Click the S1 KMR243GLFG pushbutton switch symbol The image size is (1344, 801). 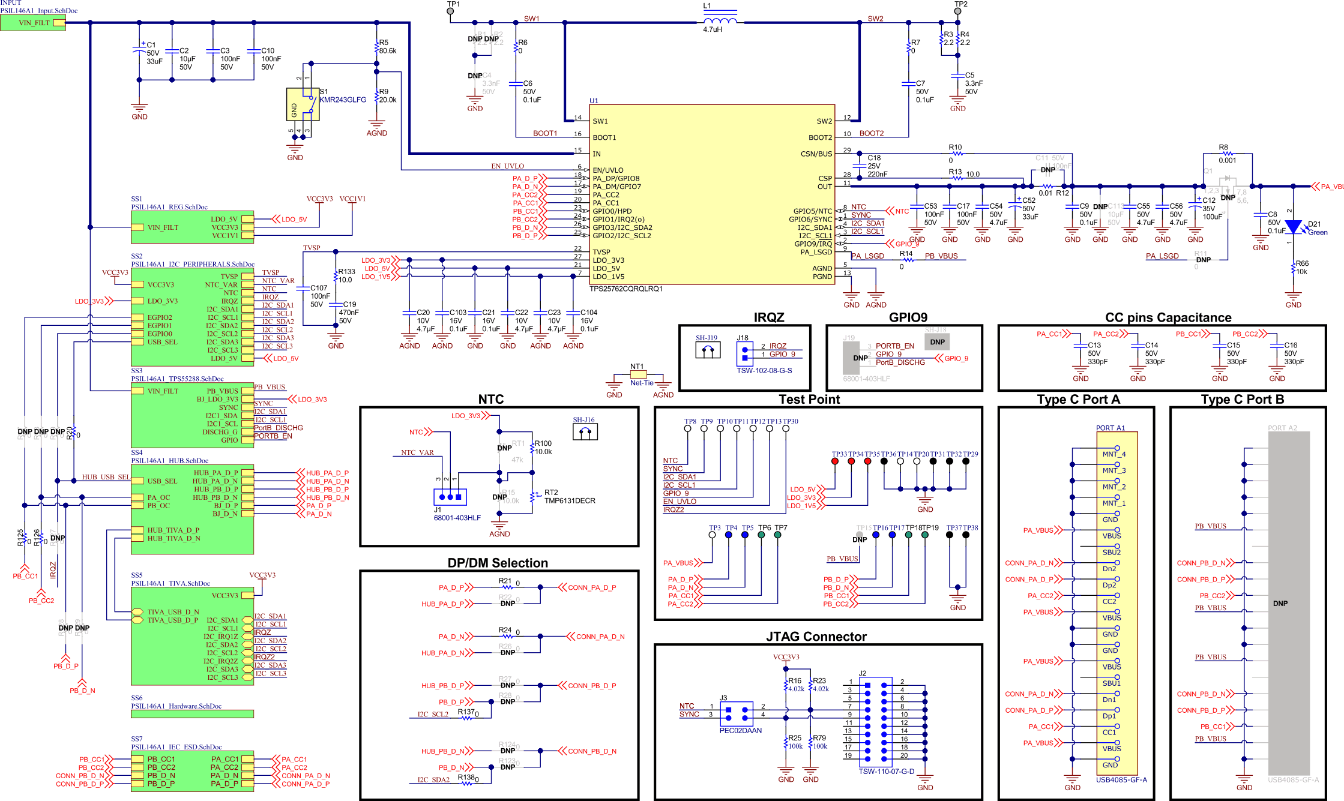[x=303, y=104]
